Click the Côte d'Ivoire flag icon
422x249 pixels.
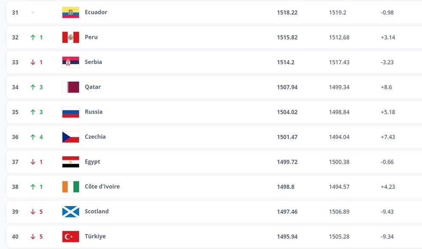tap(70, 187)
